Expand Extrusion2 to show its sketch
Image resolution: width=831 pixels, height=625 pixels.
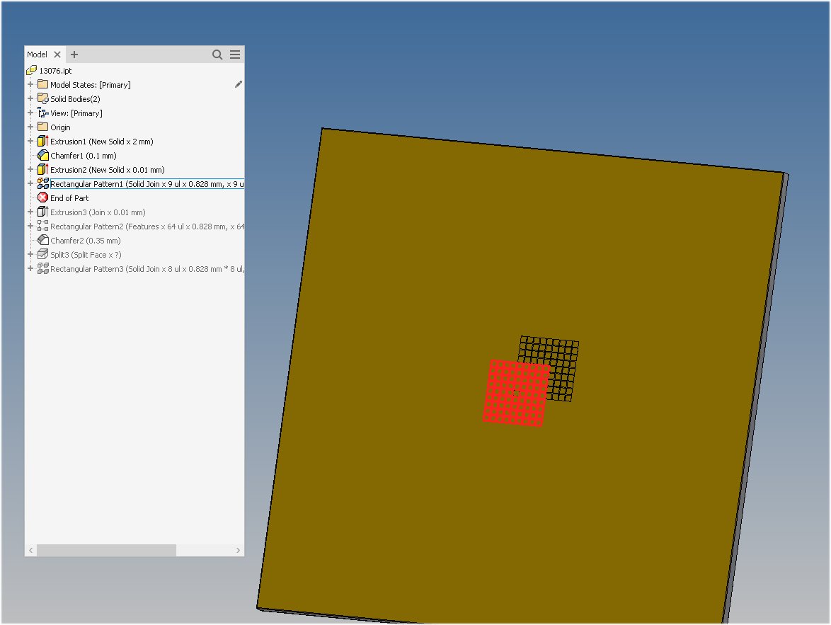point(30,169)
